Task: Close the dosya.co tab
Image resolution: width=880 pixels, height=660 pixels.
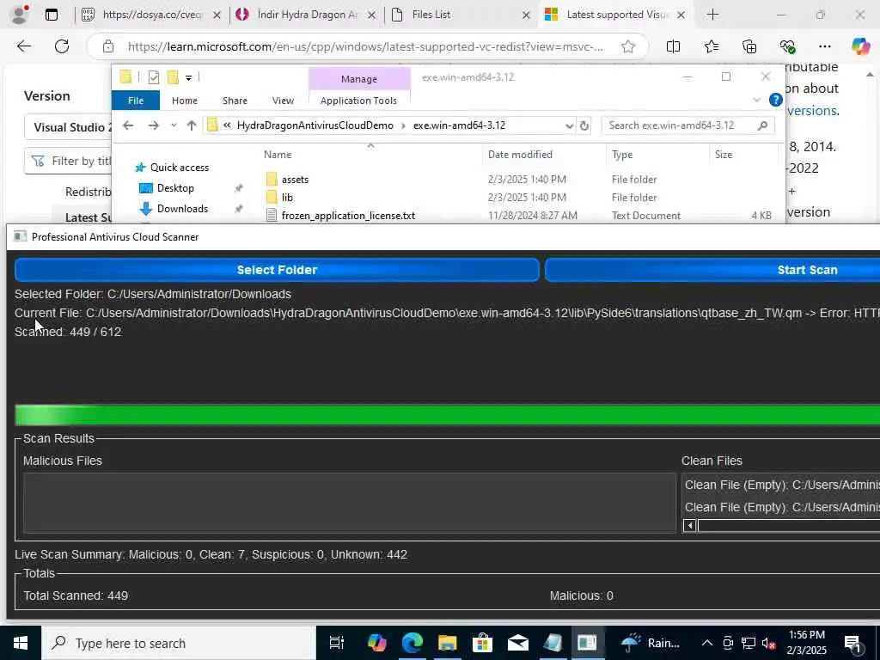Action: [x=217, y=15]
